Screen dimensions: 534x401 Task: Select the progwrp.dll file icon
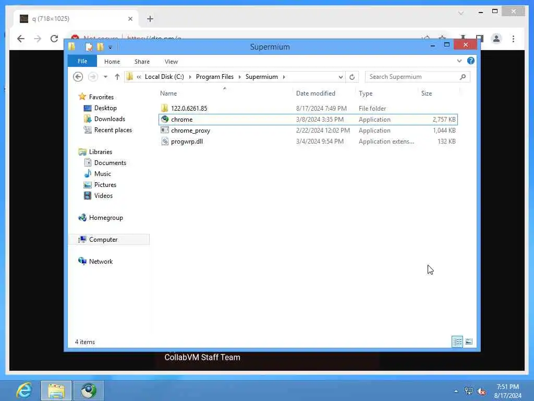[165, 141]
